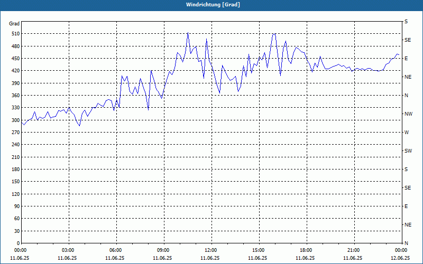Click the 11.06.25 date below 18:00
Image resolution: width=423 pixels, height=264 pixels.
pos(305,258)
